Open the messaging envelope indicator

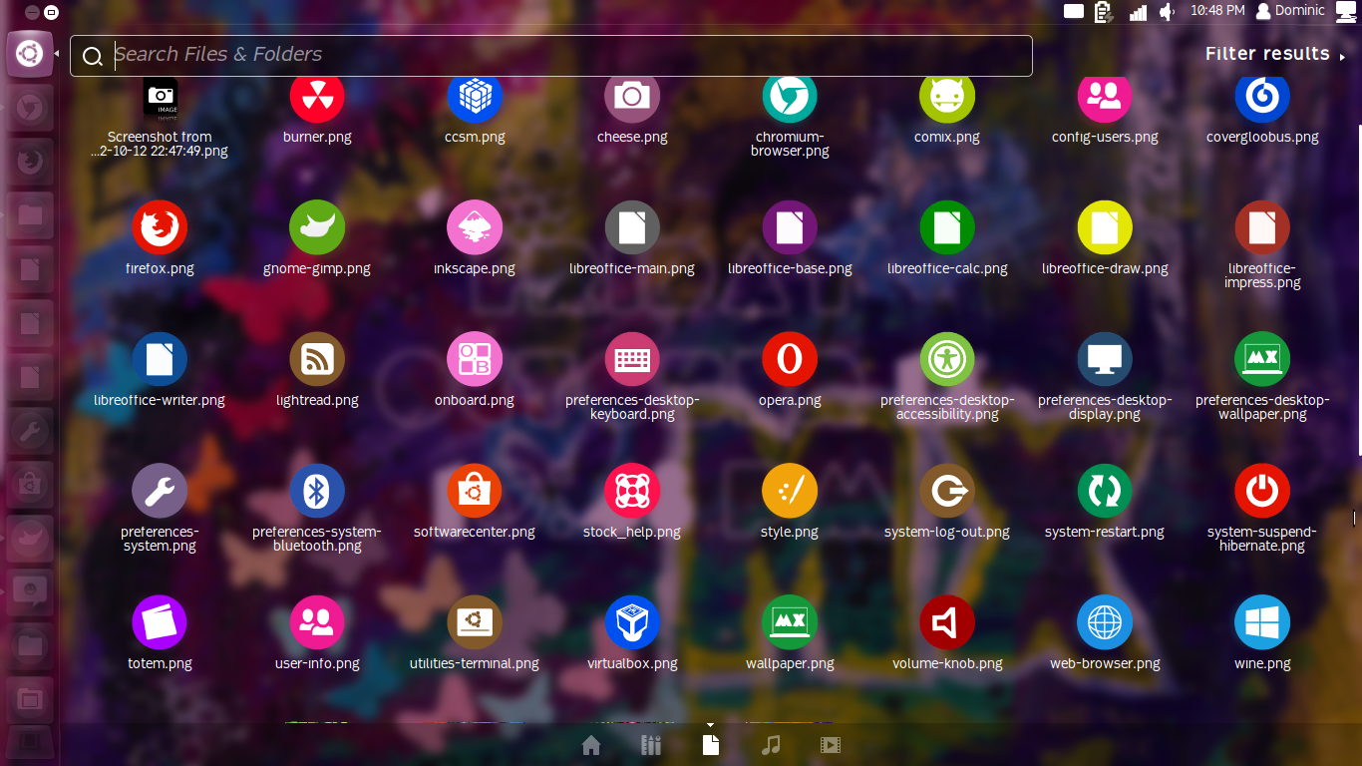[1074, 12]
